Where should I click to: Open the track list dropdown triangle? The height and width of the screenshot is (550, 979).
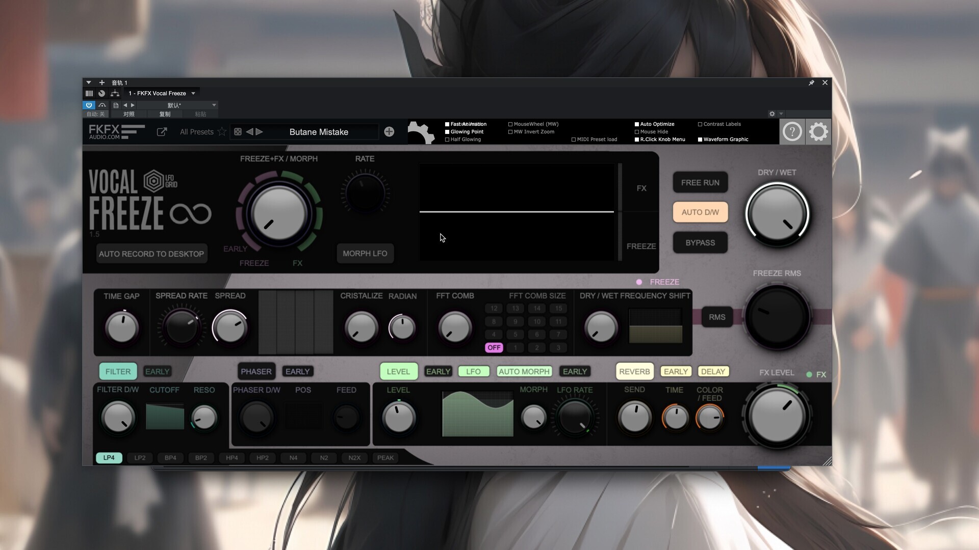coord(88,82)
